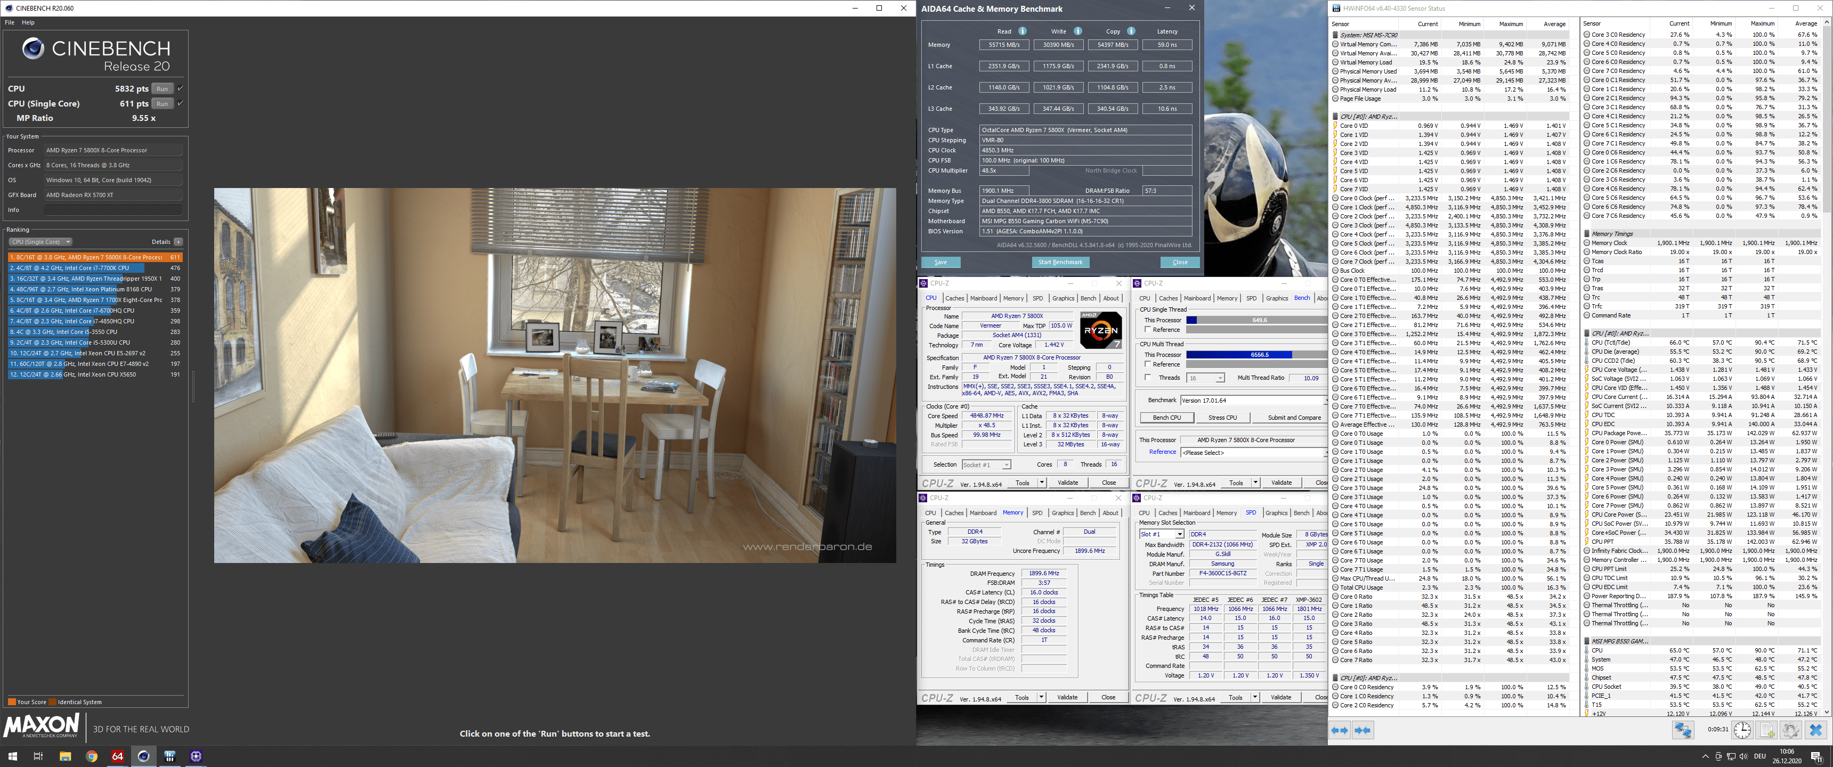Click the Ryzen 7 logo in CPU-Z
This screenshot has height=767, width=1833.
[x=1101, y=330]
